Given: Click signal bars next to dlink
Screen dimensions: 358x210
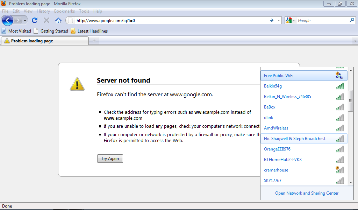Looking at the screenshot, I should pyautogui.click(x=340, y=118).
